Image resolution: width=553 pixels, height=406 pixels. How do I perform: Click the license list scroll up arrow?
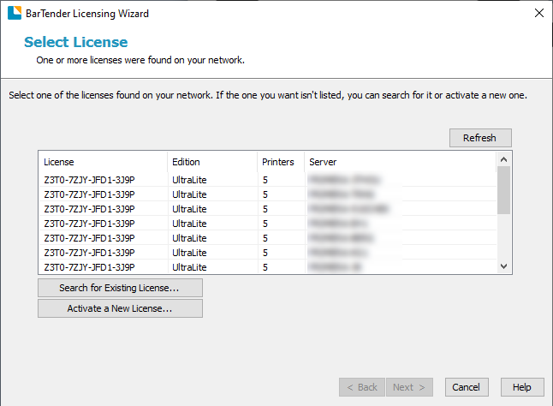(504, 159)
